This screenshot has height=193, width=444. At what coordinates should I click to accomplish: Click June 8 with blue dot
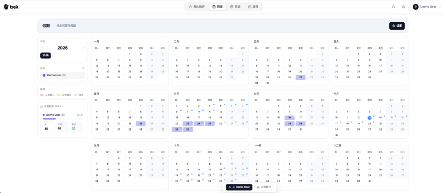[x=176, y=112]
